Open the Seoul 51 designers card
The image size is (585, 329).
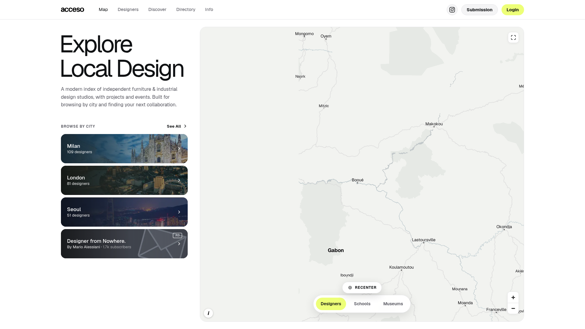coord(124,212)
